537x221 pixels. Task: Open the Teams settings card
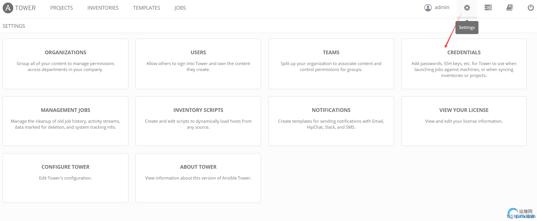pos(331,64)
